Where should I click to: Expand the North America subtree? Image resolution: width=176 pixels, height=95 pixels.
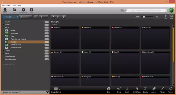coord(9,45)
